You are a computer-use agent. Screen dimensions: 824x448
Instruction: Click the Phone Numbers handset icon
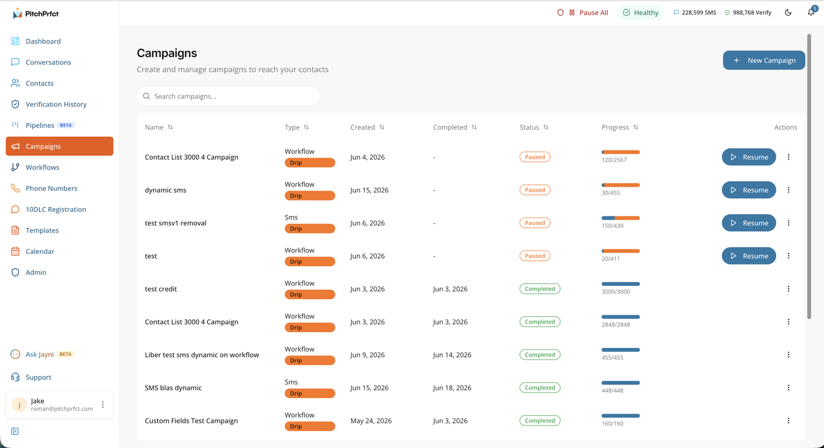tap(15, 188)
